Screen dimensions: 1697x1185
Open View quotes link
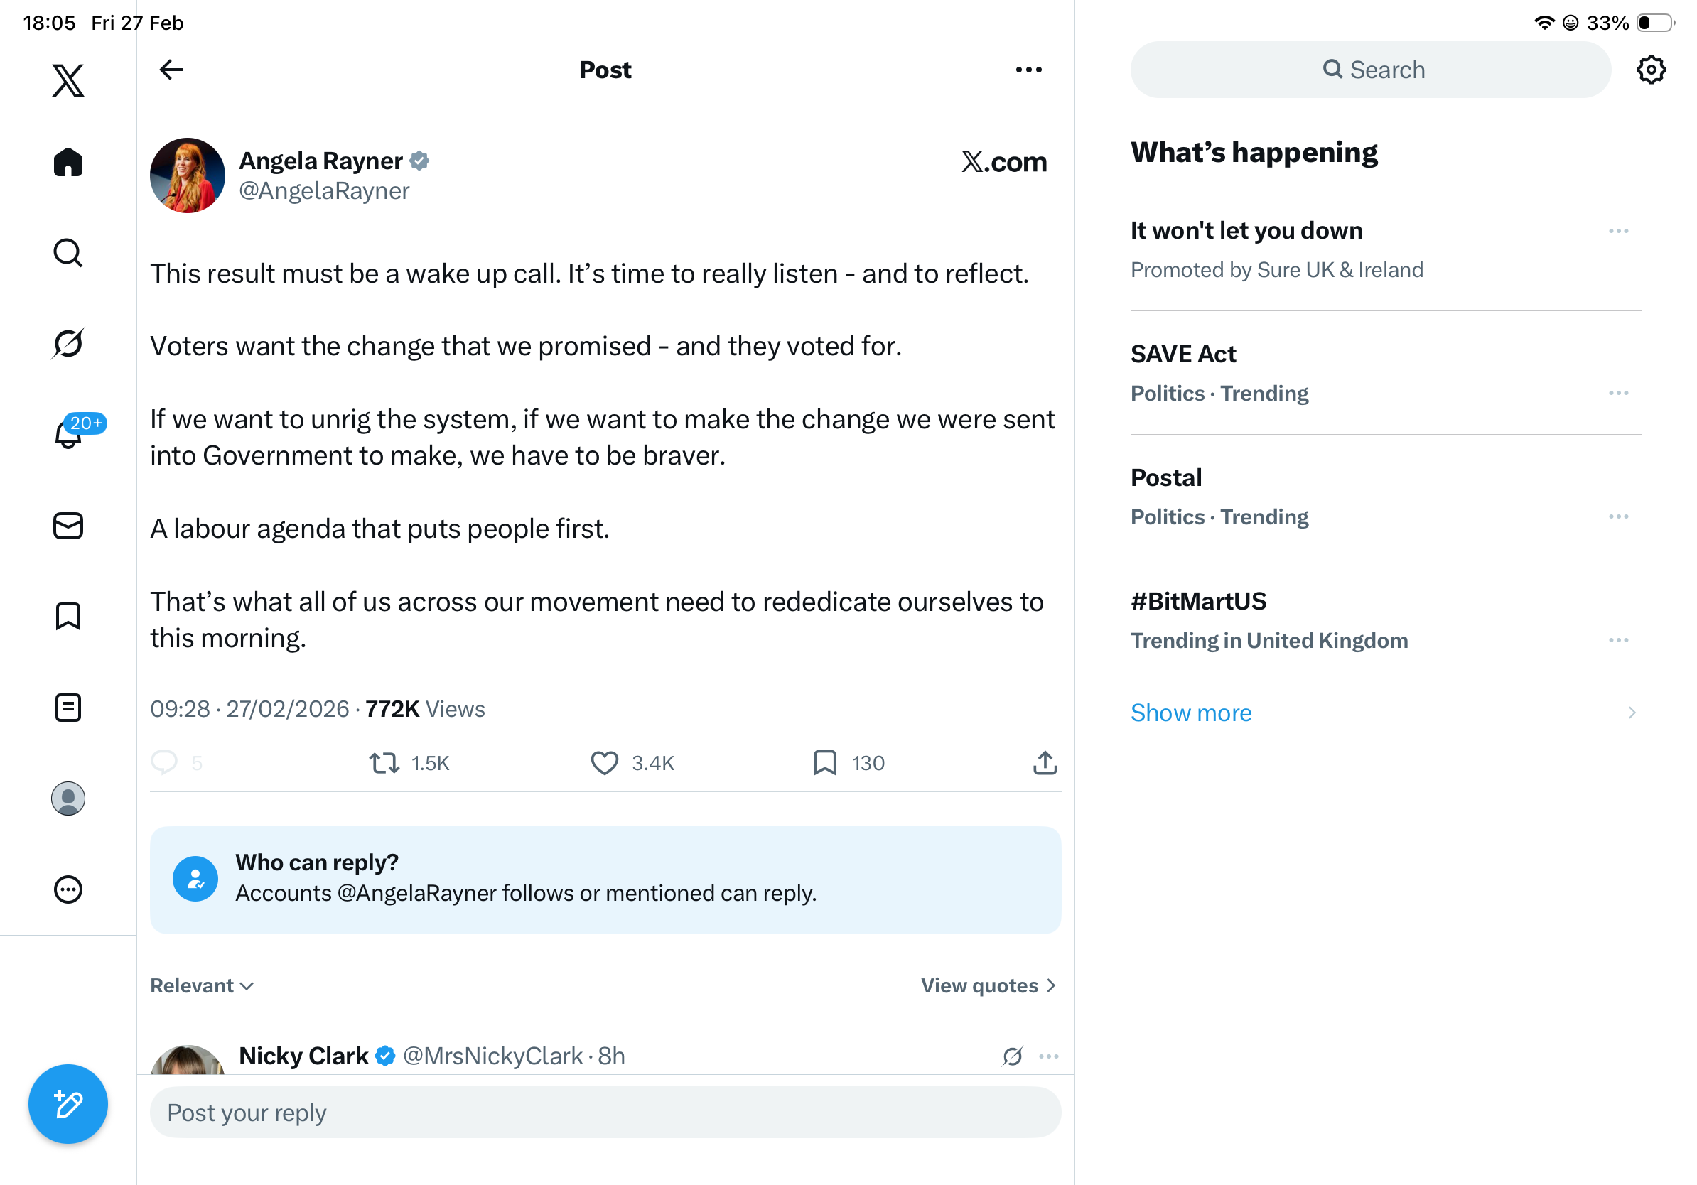point(988,985)
